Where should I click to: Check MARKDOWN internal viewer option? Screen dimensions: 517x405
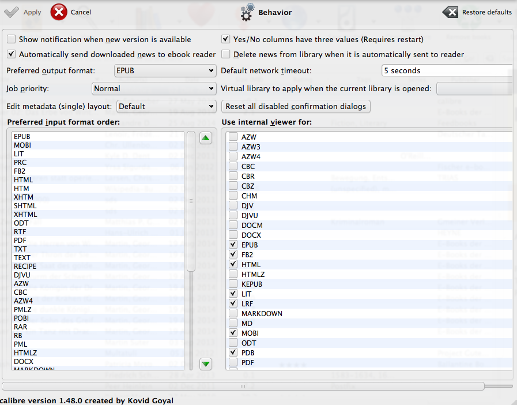click(x=233, y=313)
